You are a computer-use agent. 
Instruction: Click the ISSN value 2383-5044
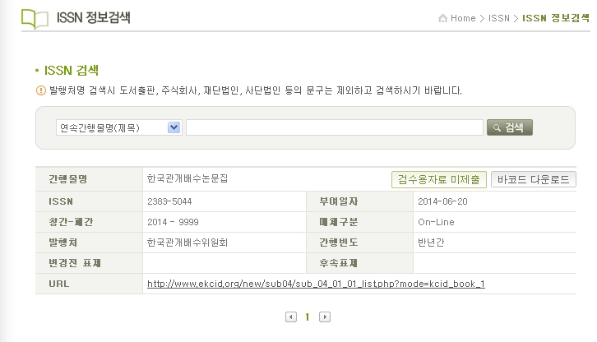[x=169, y=201]
